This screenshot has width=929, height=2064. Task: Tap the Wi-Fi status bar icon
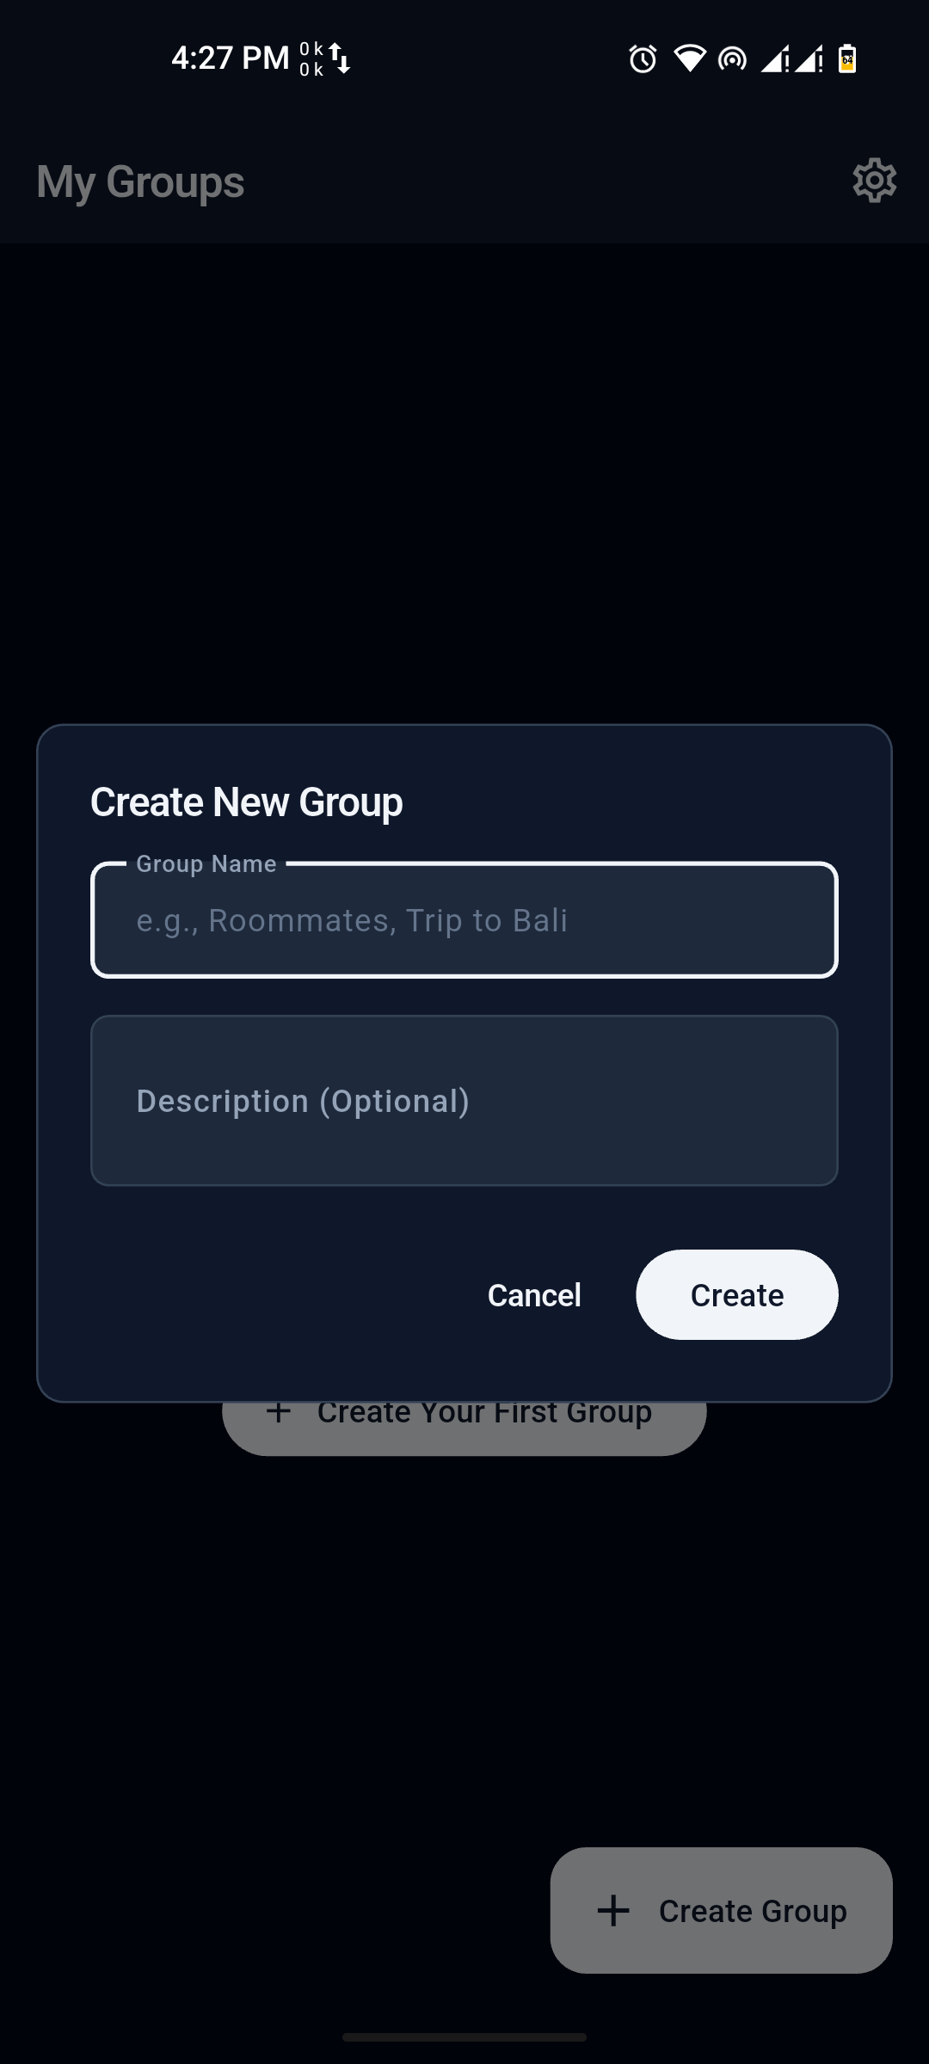tap(689, 58)
